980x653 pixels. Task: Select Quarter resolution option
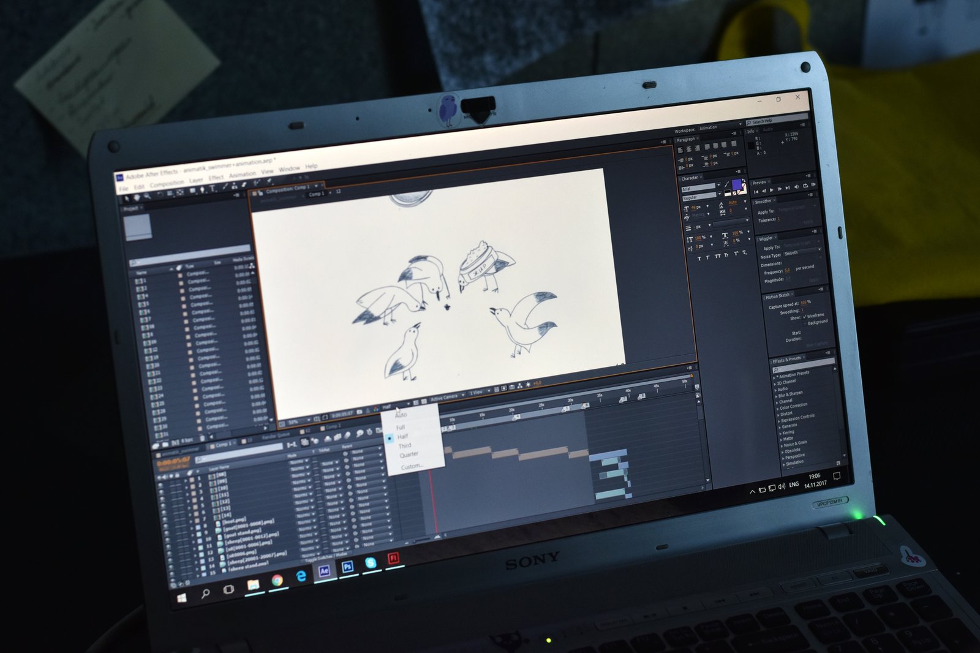(x=409, y=455)
